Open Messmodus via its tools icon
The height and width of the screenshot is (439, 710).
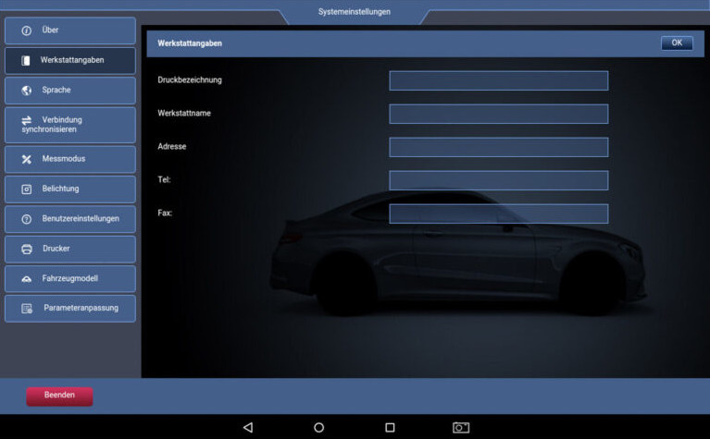point(26,159)
